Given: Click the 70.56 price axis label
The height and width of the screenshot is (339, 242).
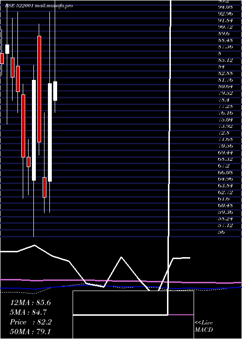Looking at the screenshot, I should click(x=226, y=146).
